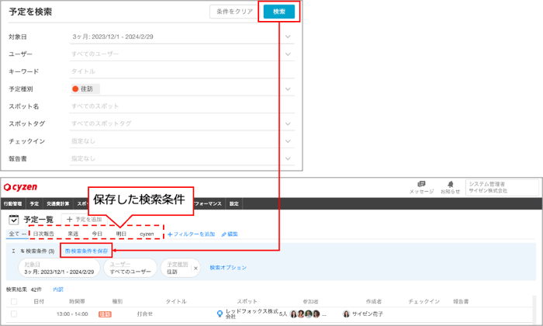543x326 pixels.
Task: Click the 報告書 column header
Action: tap(461, 302)
